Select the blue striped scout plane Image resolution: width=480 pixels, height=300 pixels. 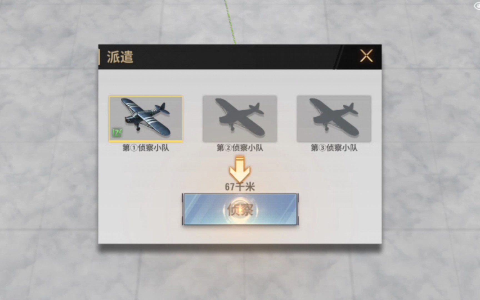[x=146, y=119]
